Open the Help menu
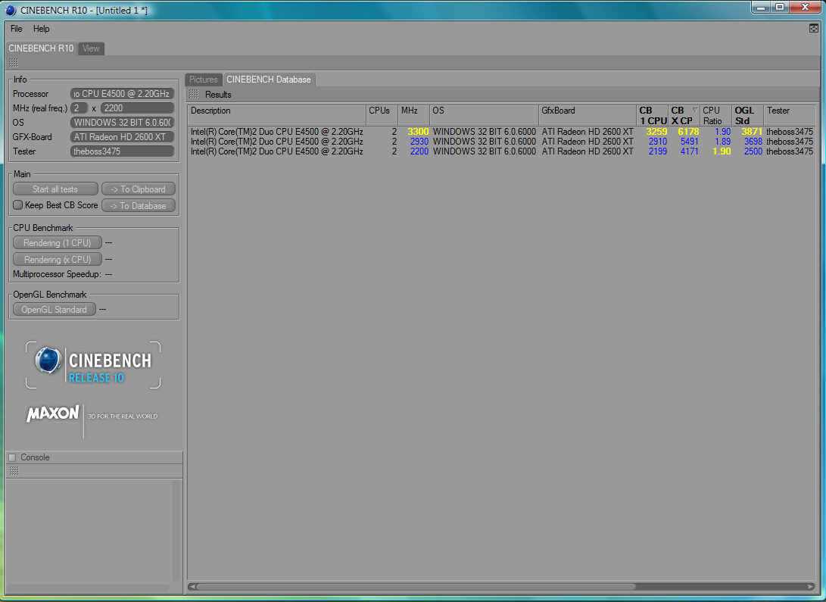The height and width of the screenshot is (602, 826). [x=41, y=29]
